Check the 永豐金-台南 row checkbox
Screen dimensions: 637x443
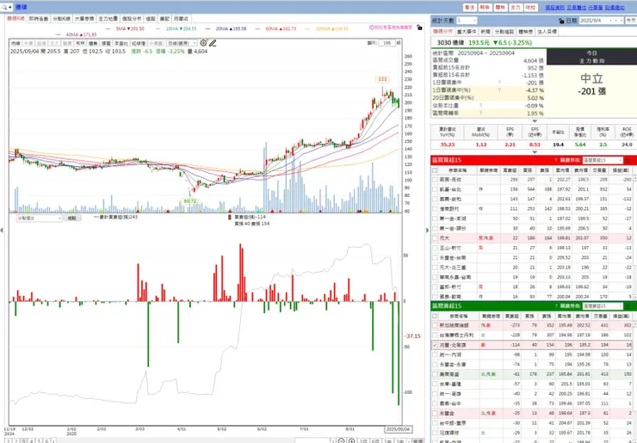(435, 258)
